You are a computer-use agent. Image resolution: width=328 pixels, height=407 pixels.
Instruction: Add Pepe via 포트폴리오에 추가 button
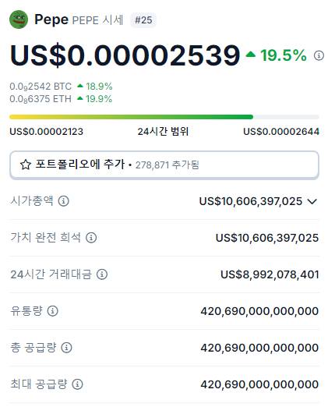coord(164,165)
